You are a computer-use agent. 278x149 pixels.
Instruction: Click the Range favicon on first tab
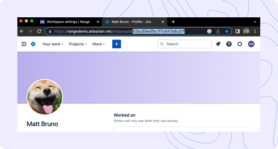click(x=42, y=22)
